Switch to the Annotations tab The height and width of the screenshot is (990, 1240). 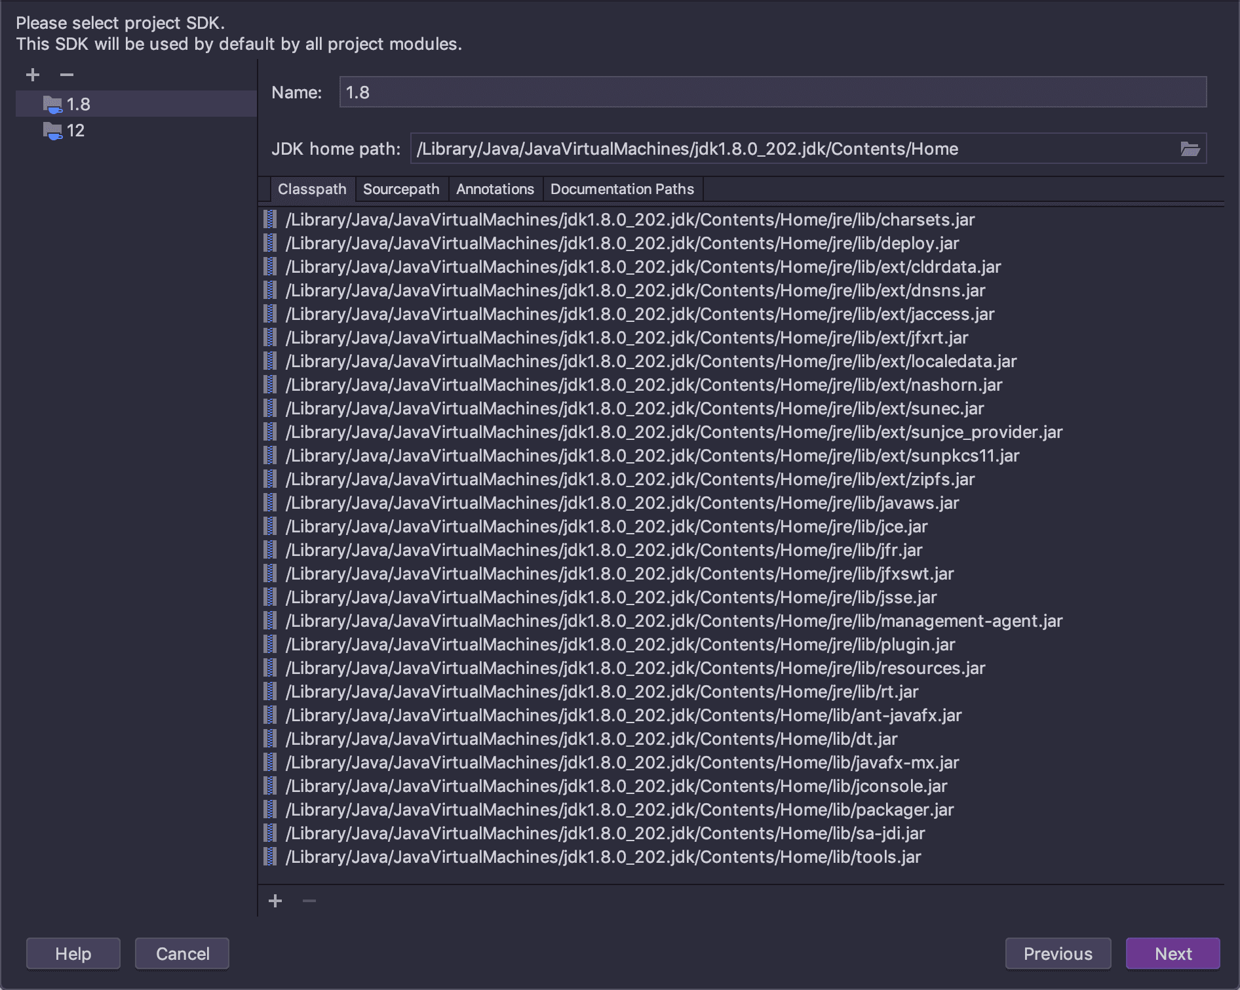[x=495, y=189]
